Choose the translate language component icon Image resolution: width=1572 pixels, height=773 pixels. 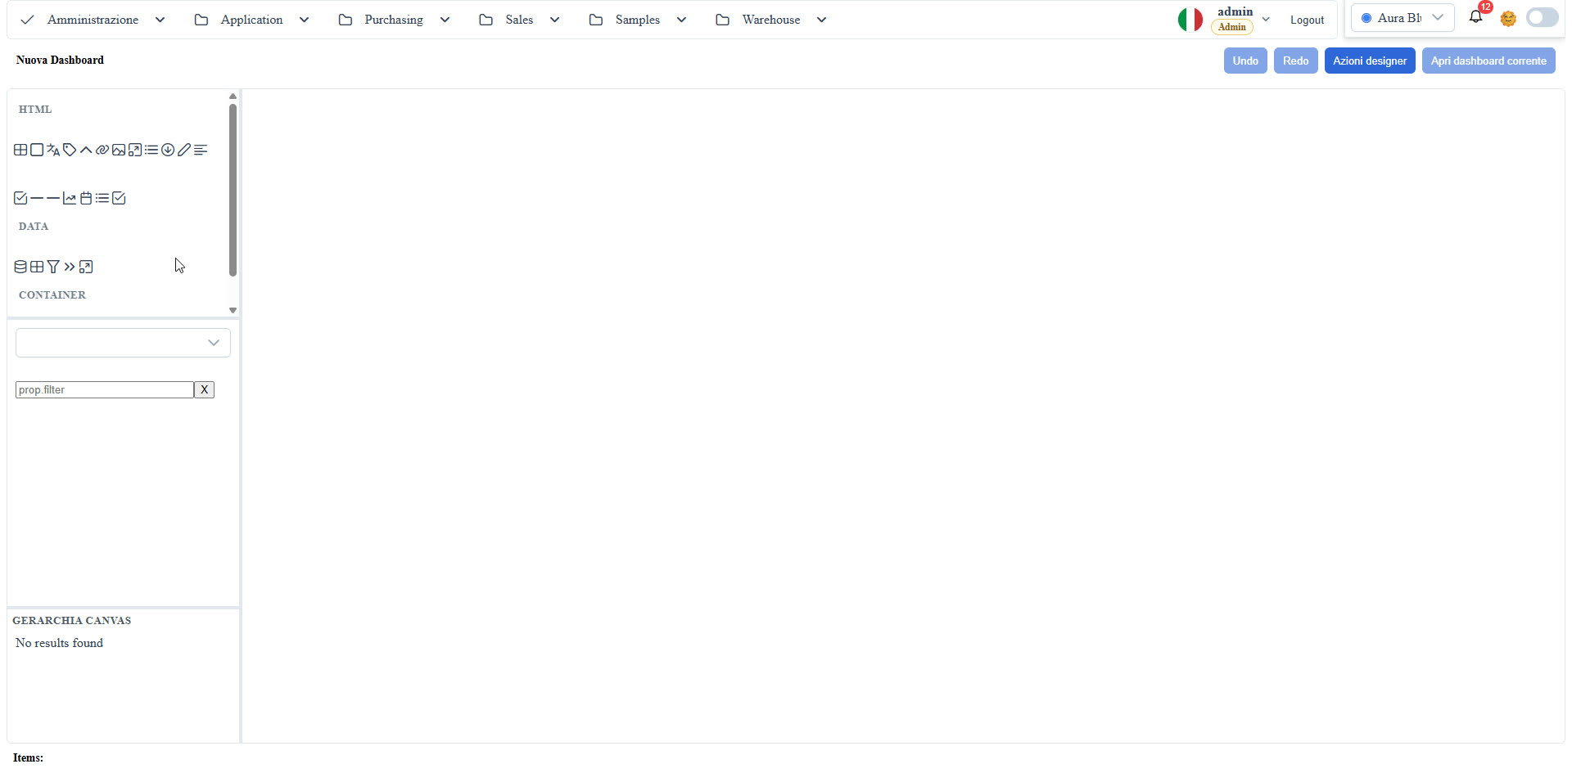click(x=53, y=150)
